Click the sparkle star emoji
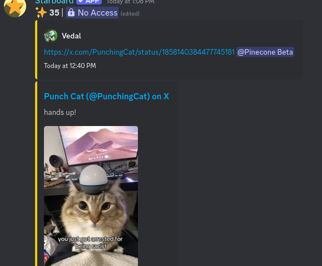 [x=41, y=13]
